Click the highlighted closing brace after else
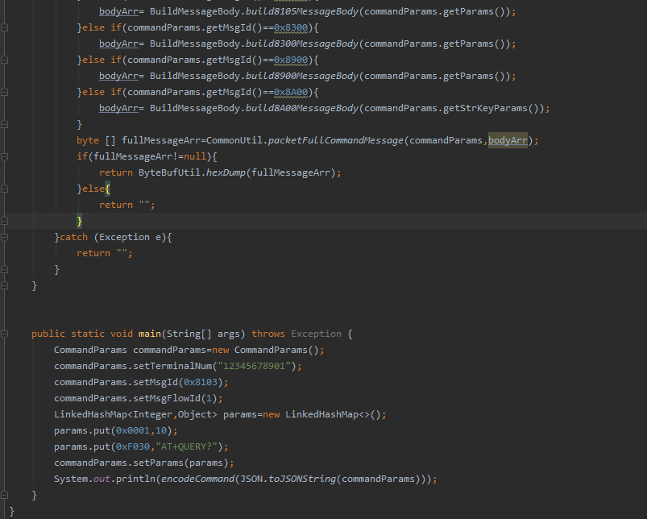Image resolution: width=647 pixels, height=519 pixels. click(x=80, y=221)
